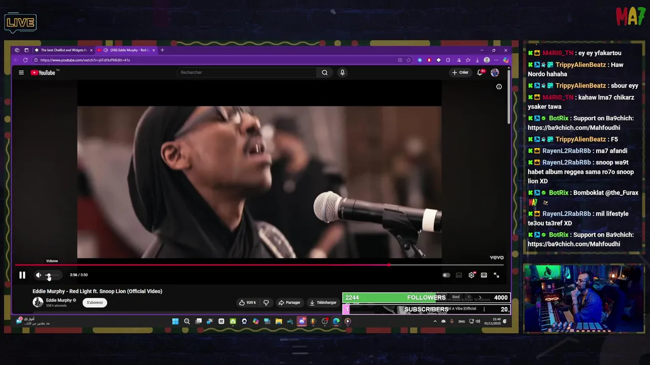
Task: Open the Windows Start menu
Action: pyautogui.click(x=175, y=321)
